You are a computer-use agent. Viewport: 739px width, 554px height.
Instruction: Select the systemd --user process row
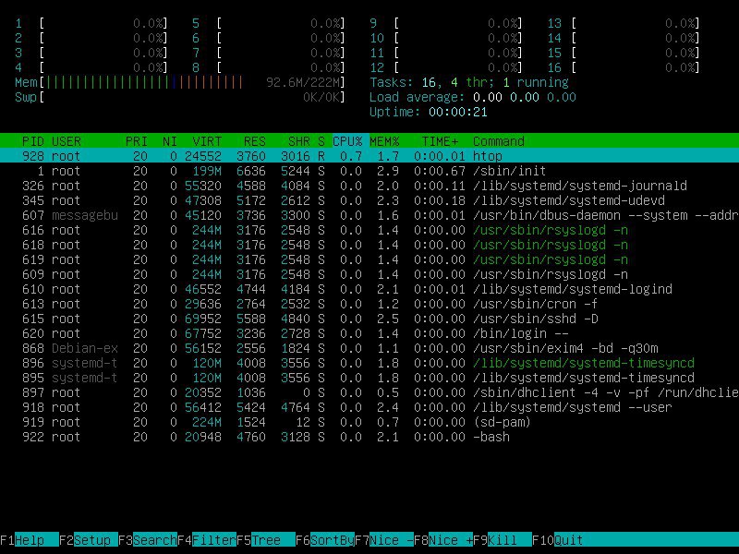[369, 407]
